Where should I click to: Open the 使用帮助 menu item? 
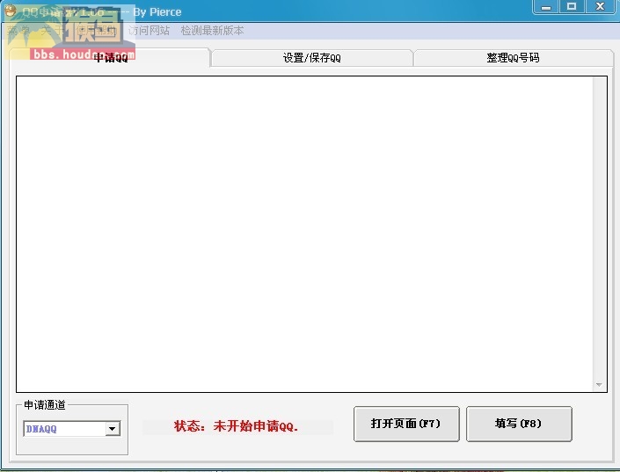click(96, 31)
